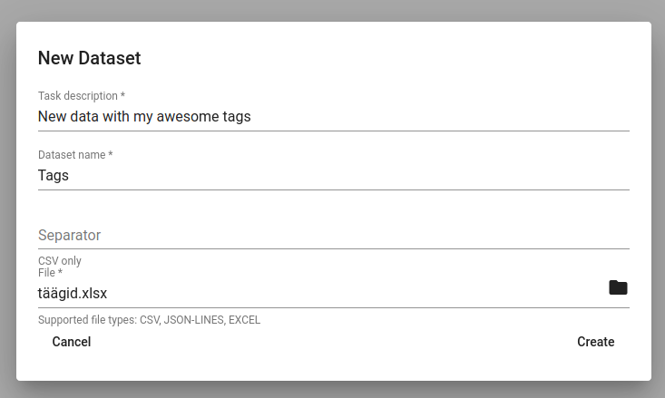This screenshot has height=398, width=665.
Task: Click the New Dataset dialog title
Action: click(89, 58)
